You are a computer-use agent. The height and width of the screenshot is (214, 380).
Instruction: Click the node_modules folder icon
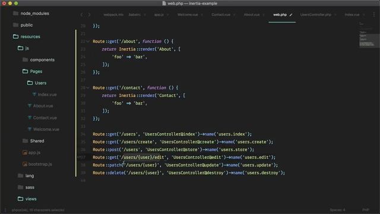(15, 13)
